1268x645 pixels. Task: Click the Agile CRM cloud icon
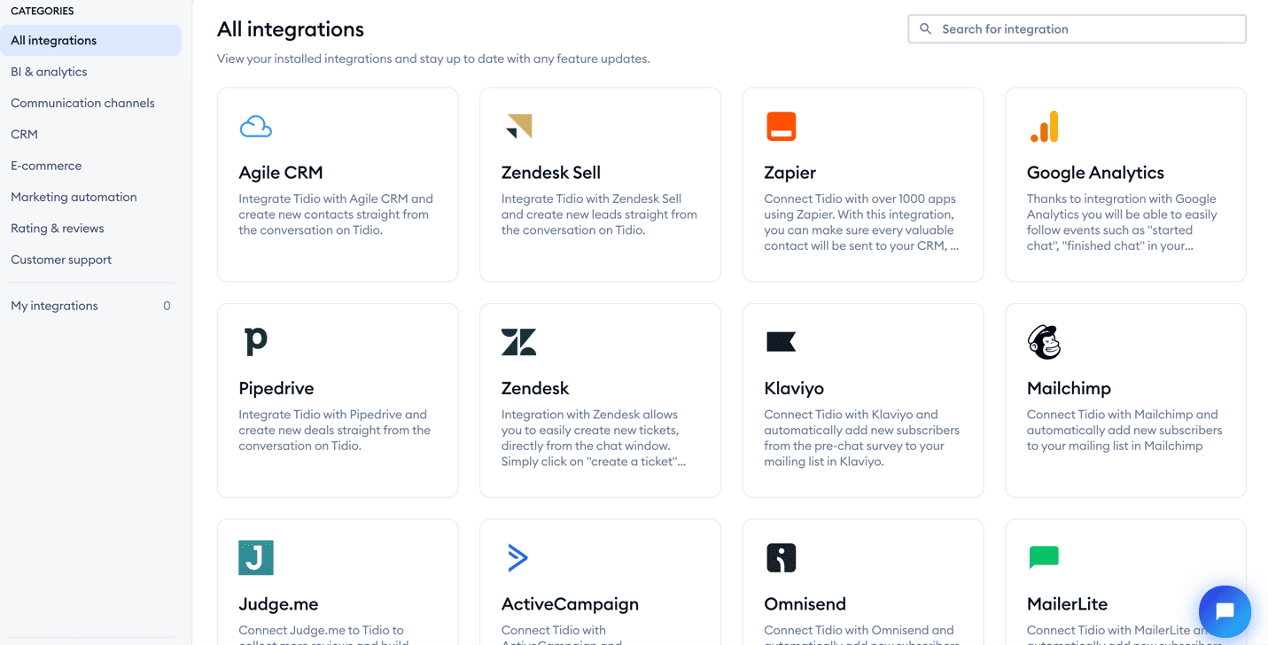255,126
